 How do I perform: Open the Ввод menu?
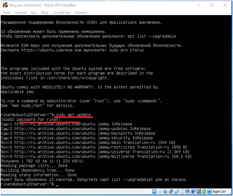coord(45,12)
